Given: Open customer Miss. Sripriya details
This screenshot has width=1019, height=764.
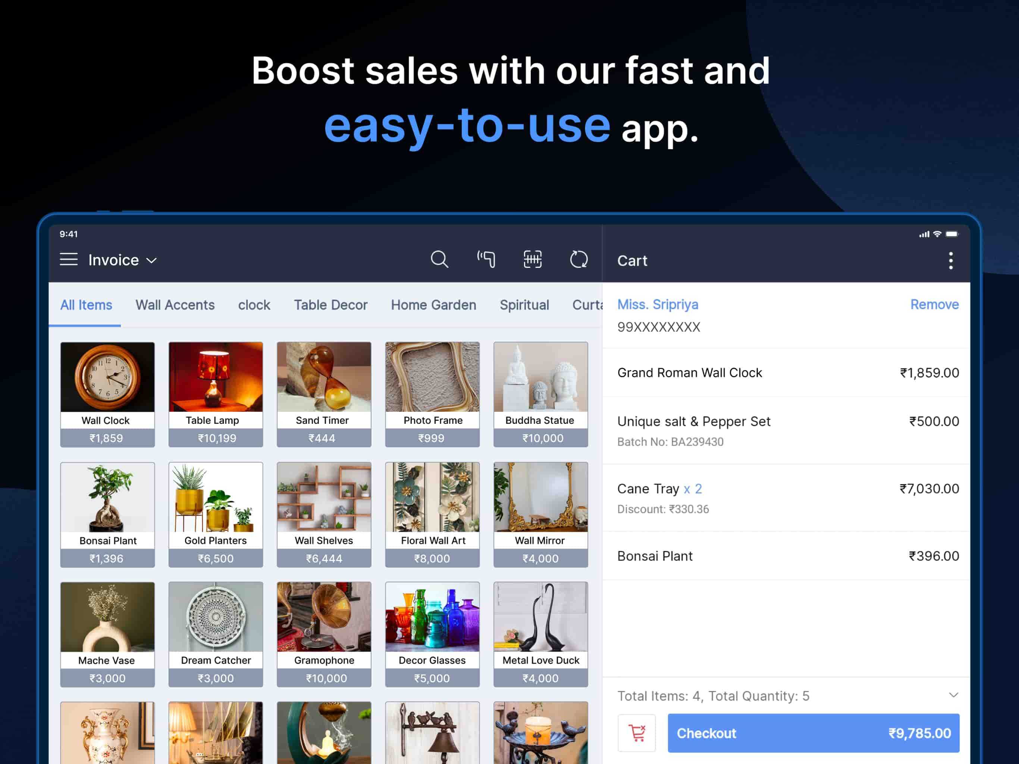Looking at the screenshot, I should coord(657,304).
